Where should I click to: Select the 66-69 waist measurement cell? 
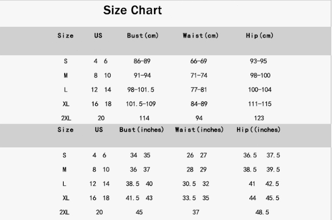199,62
